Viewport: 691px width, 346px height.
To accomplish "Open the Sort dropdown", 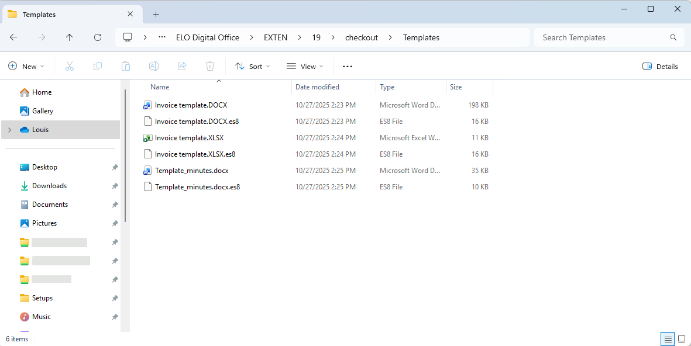I will click(x=252, y=66).
